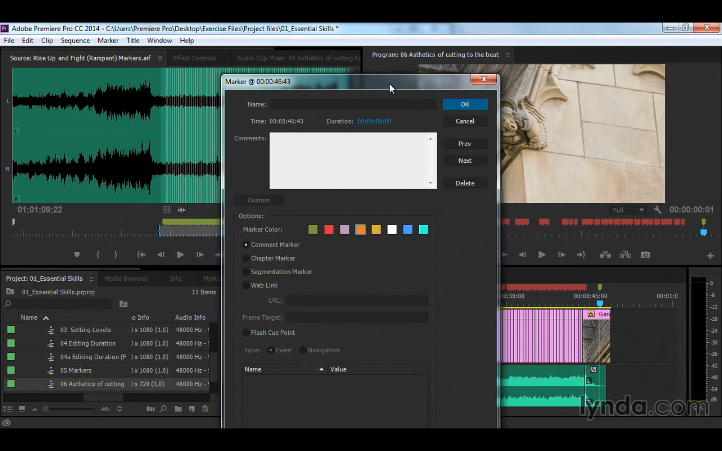Click the trash icon in Project panel

(x=205, y=409)
